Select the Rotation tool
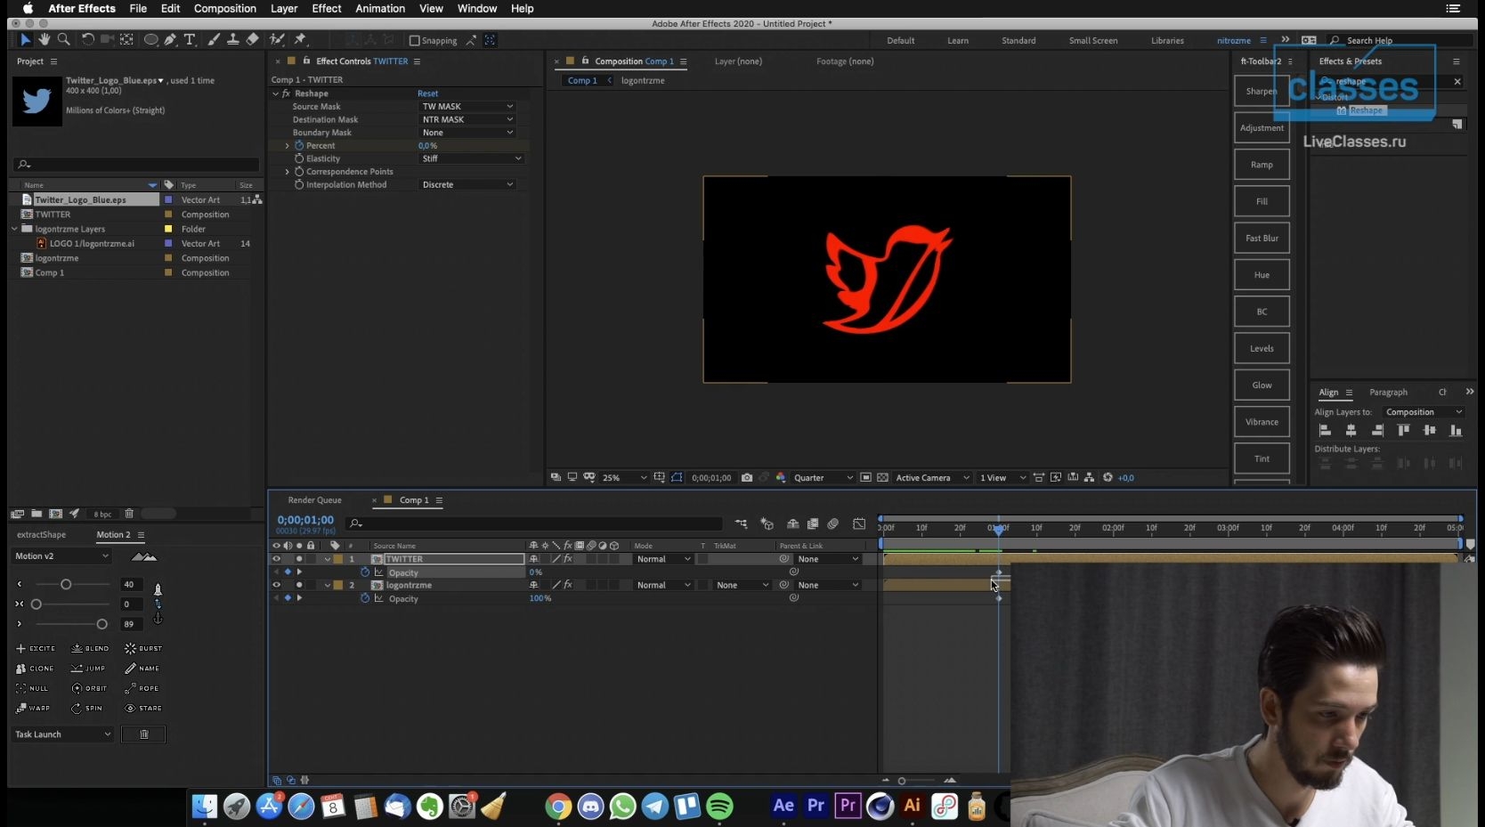 (x=87, y=40)
